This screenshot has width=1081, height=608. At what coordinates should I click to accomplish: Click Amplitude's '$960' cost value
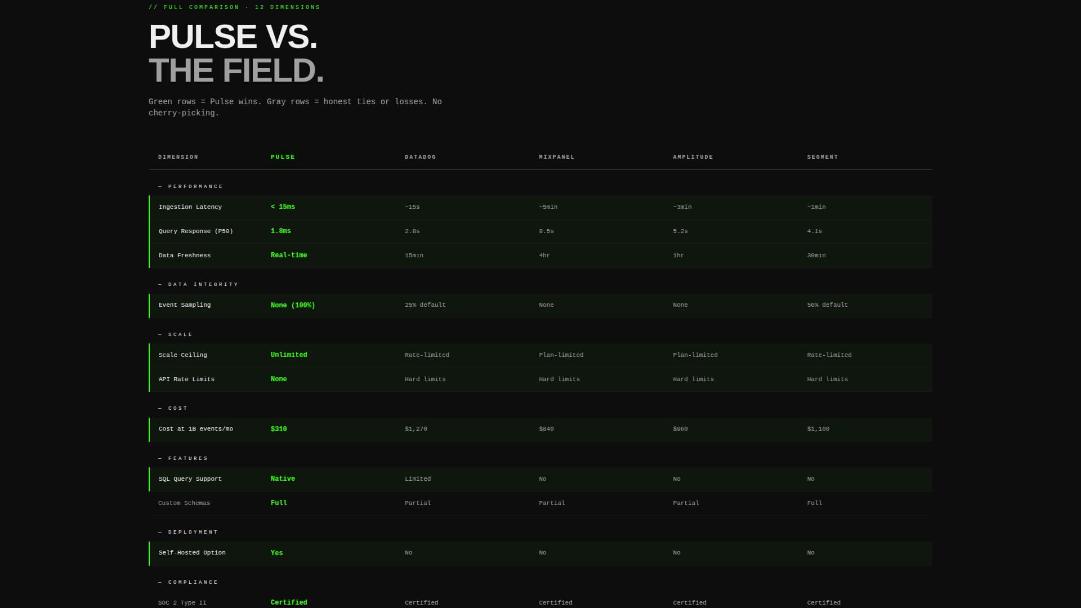click(x=680, y=429)
